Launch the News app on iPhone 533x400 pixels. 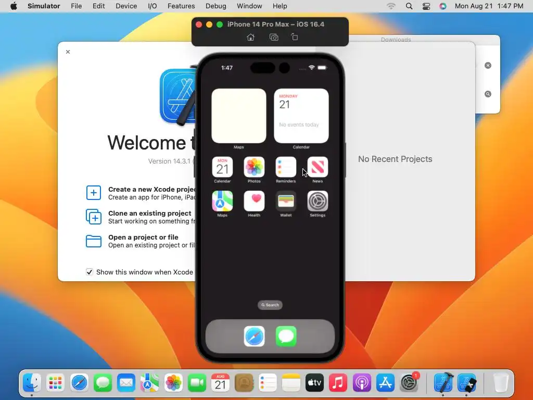click(x=318, y=167)
